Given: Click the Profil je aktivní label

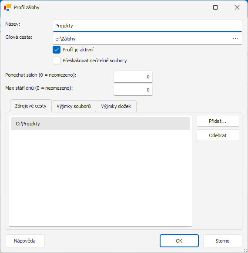Looking at the screenshot, I should click(78, 50).
